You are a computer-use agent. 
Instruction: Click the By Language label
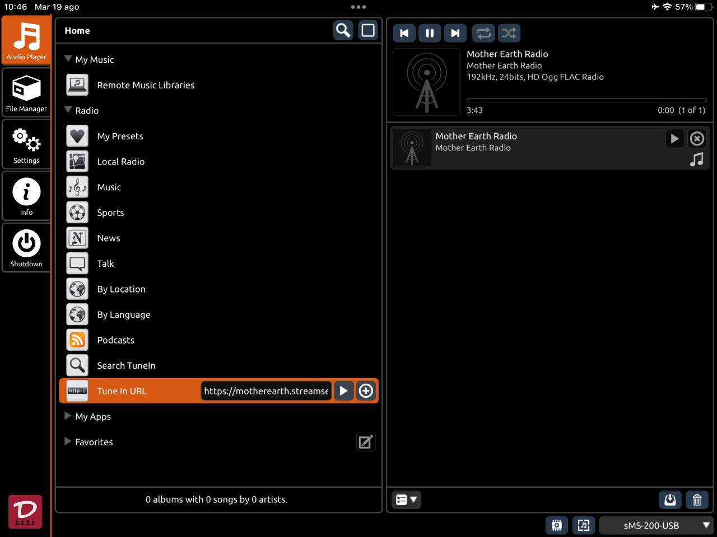(x=124, y=314)
